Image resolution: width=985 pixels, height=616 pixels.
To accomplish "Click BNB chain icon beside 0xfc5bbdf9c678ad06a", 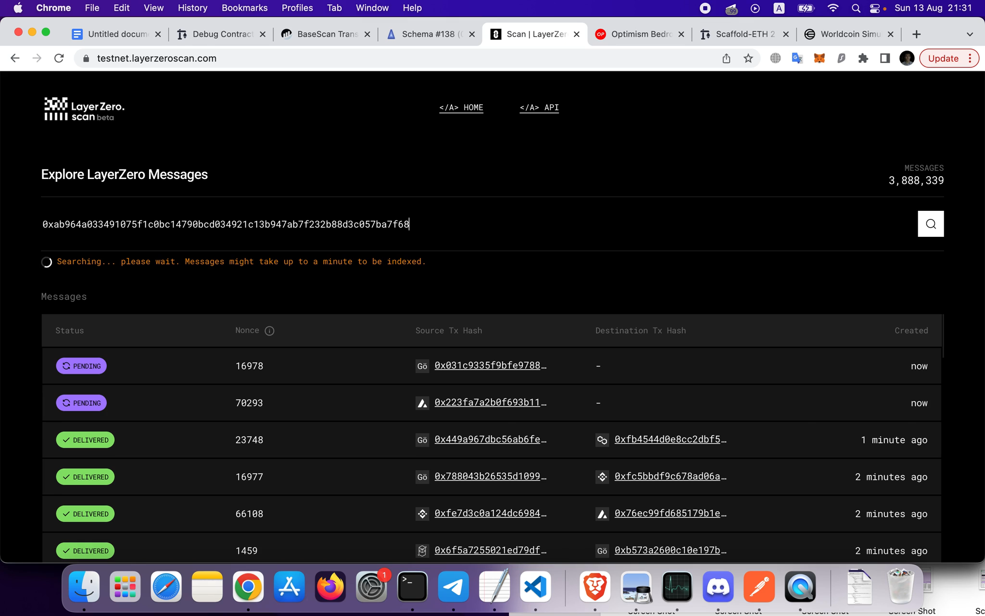I will 602,477.
